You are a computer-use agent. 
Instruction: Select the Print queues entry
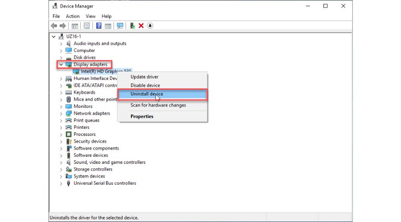86,120
